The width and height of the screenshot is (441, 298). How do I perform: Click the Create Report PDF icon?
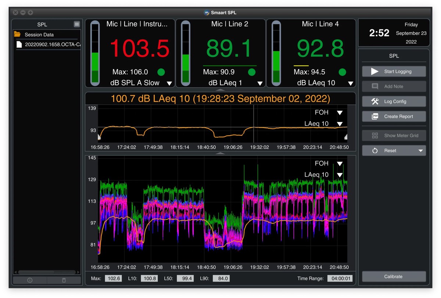(x=375, y=116)
